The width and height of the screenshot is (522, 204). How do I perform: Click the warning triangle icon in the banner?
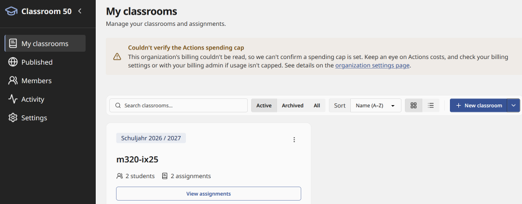coord(117,57)
